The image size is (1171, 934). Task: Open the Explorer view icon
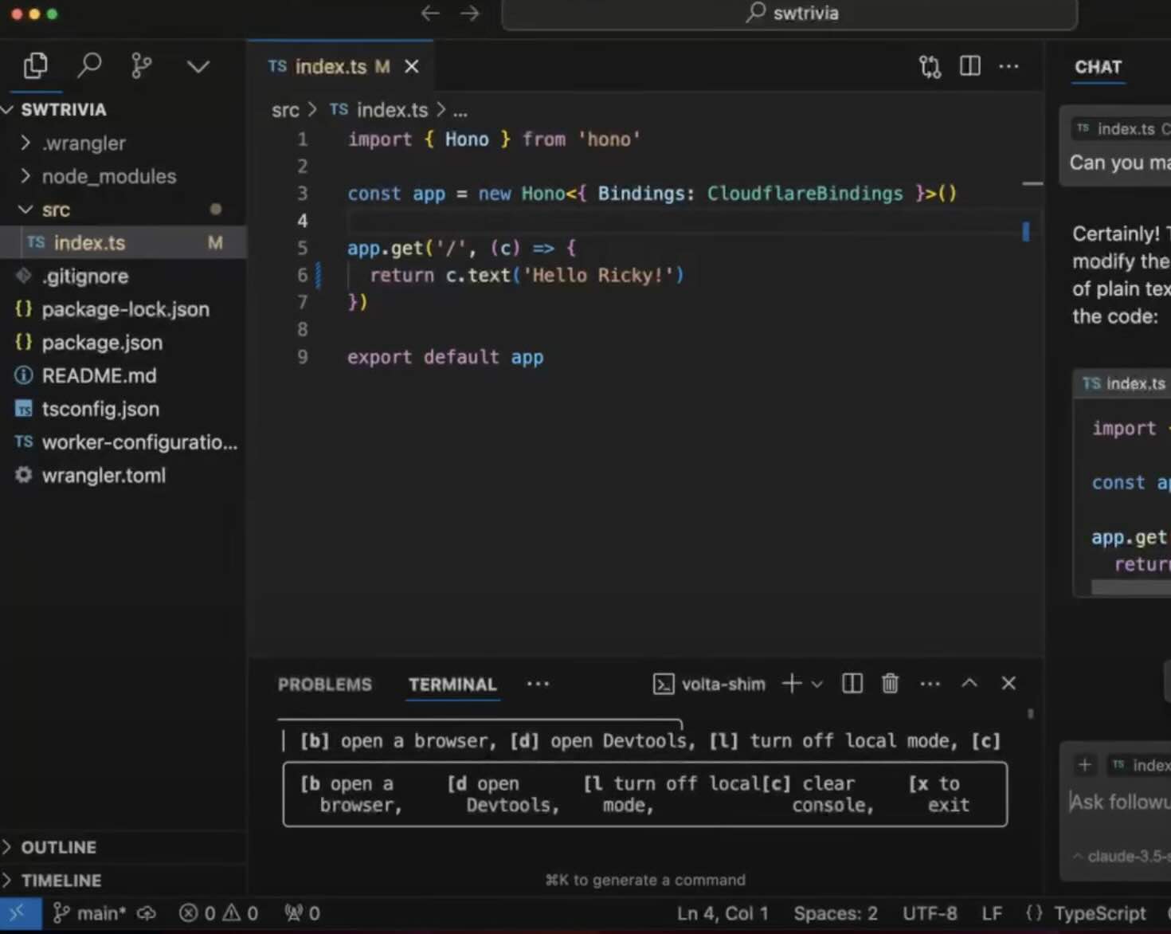click(35, 65)
